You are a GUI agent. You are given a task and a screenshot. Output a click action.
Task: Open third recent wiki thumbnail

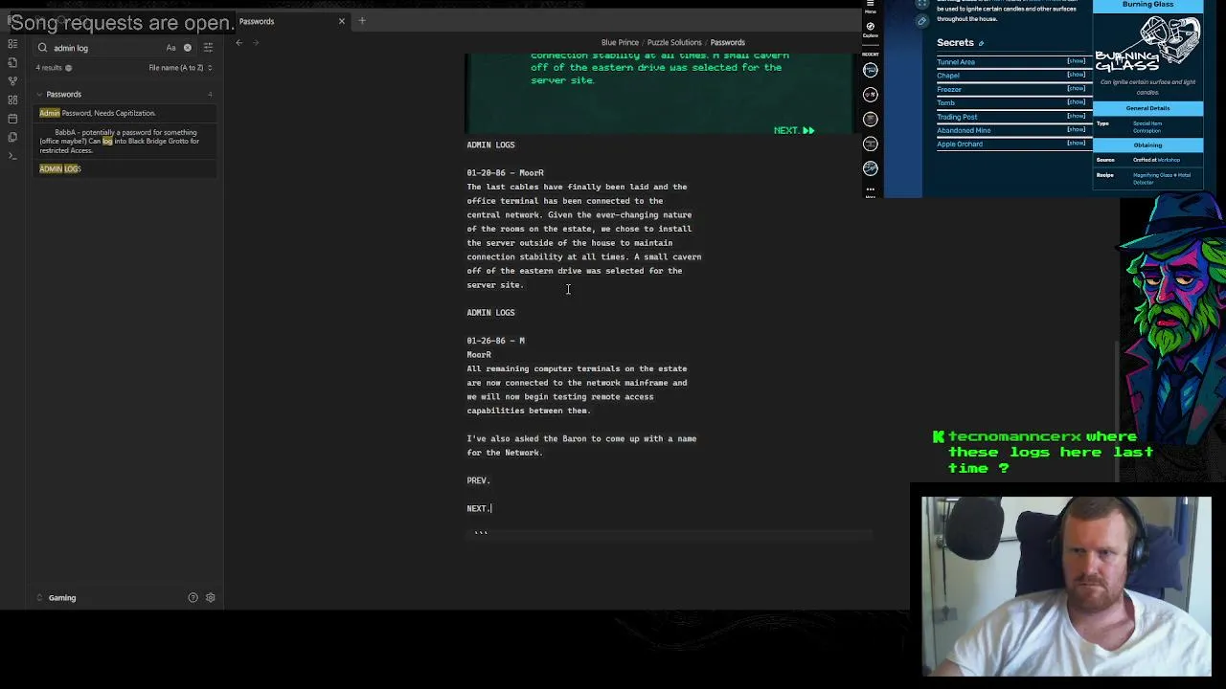point(870,119)
